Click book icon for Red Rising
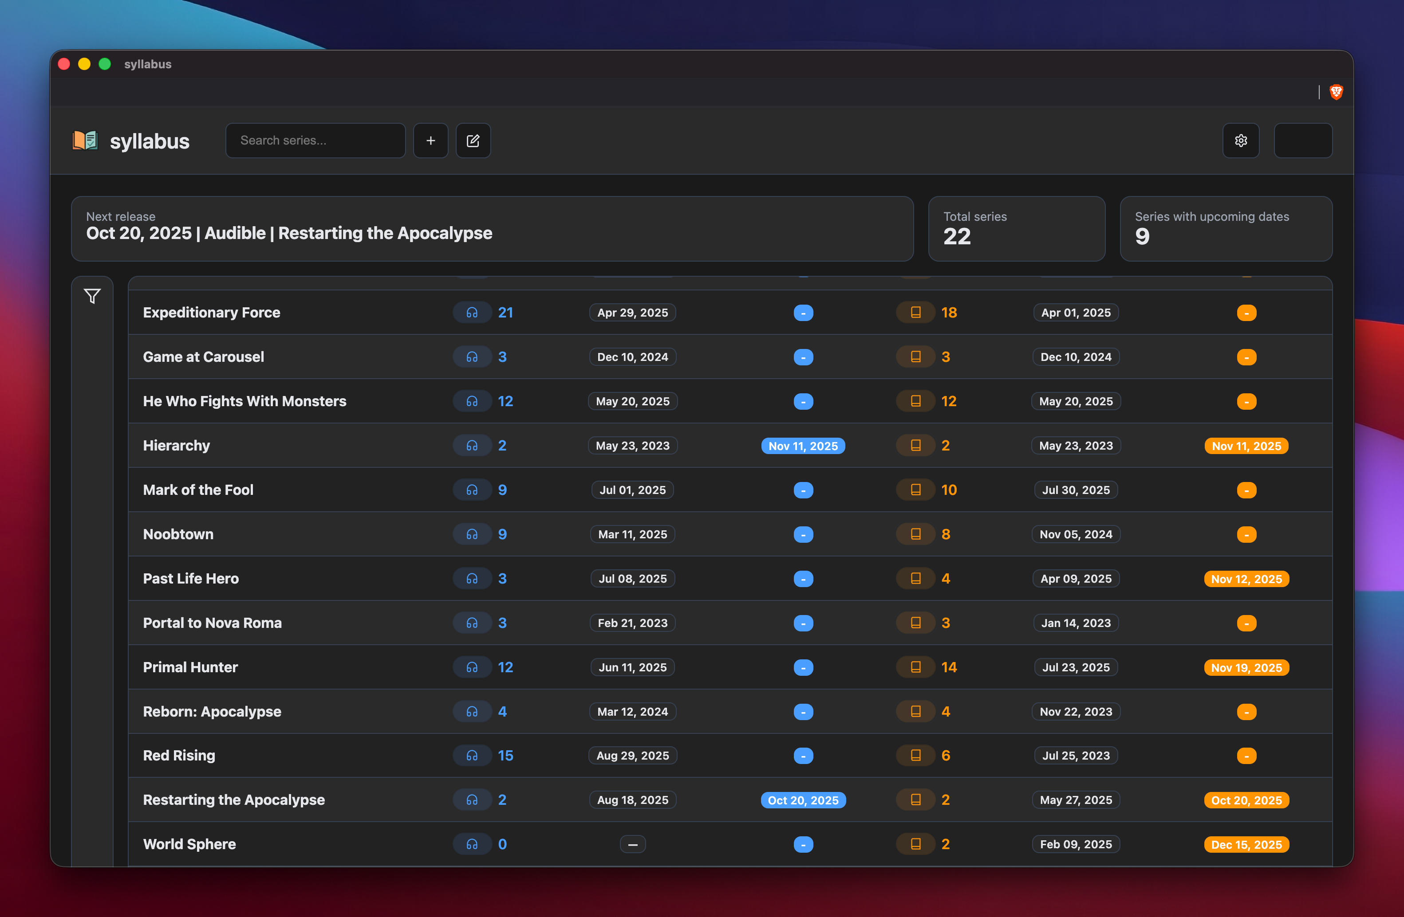 [x=915, y=756]
